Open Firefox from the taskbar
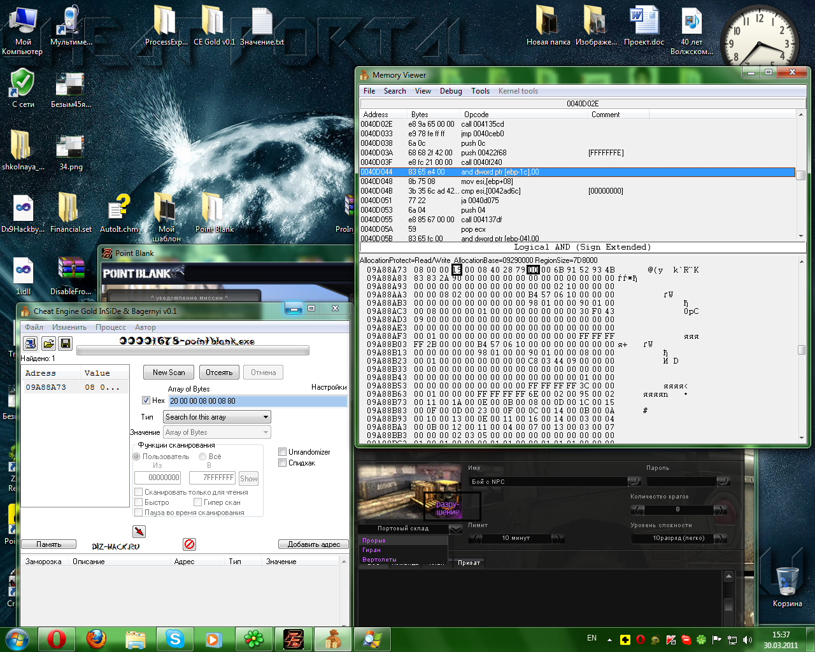This screenshot has width=815, height=652. (96, 639)
